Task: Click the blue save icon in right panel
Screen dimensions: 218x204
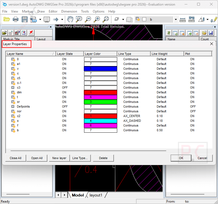Action: [211, 33]
